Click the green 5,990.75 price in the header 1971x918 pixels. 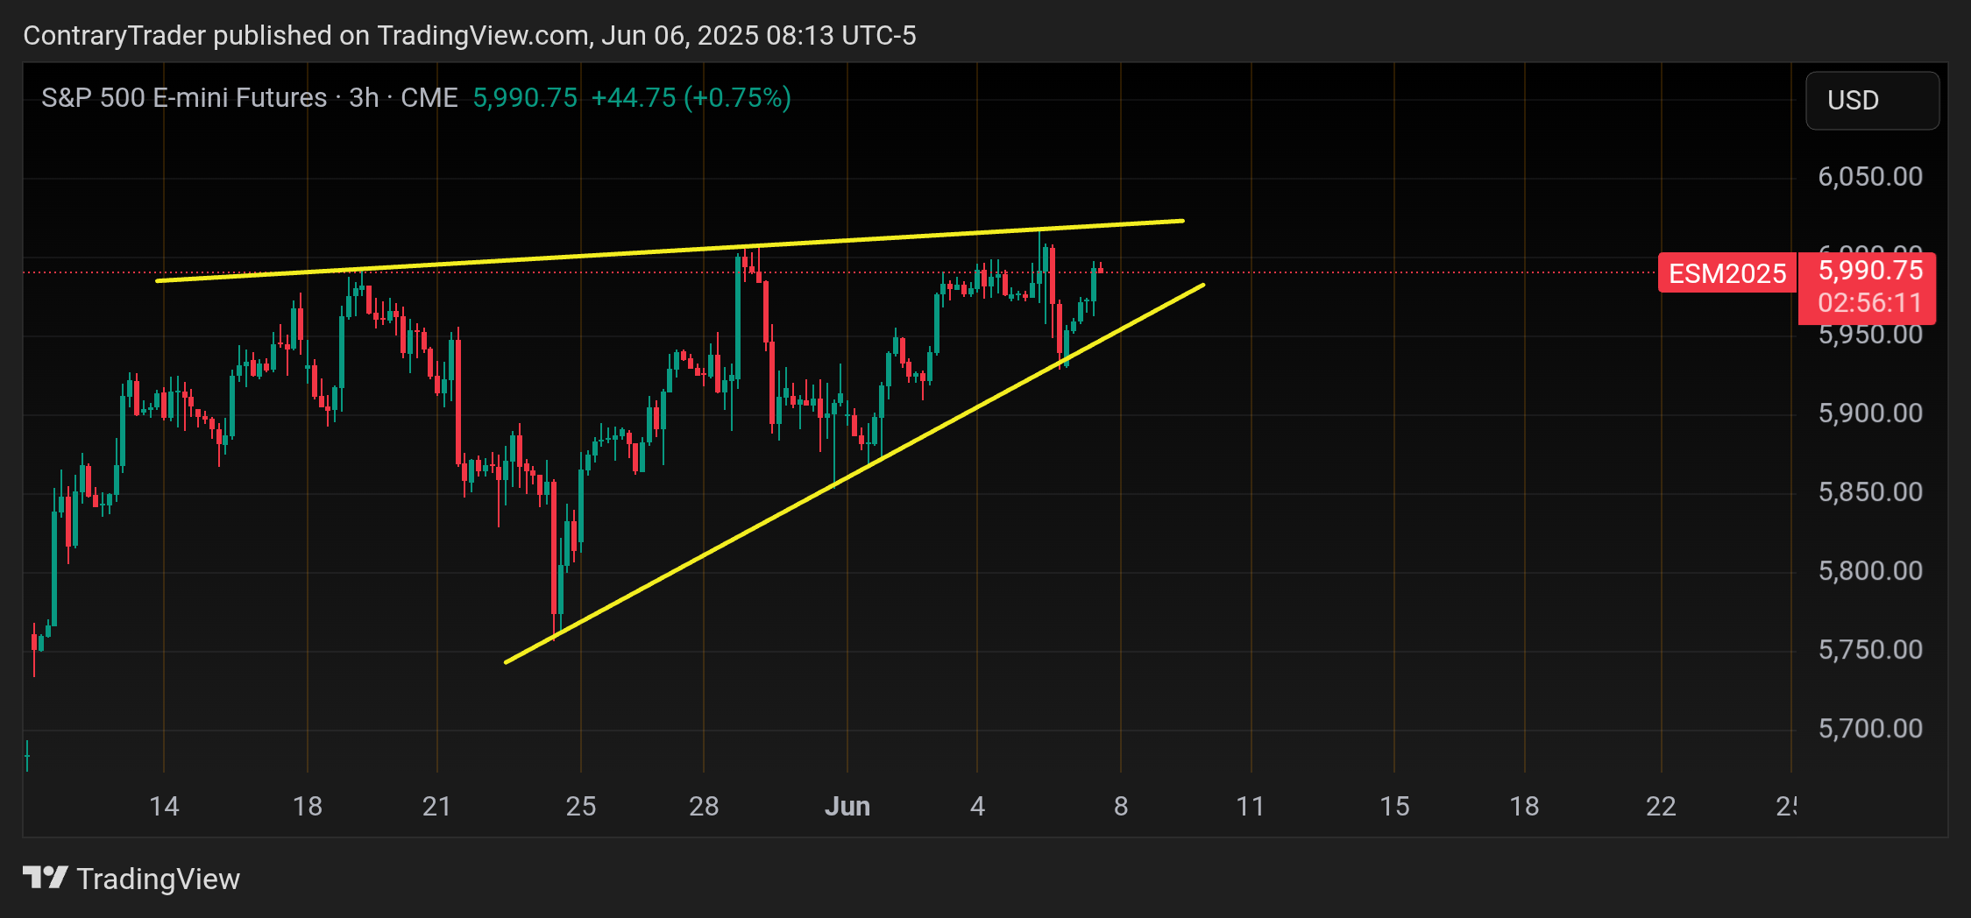pyautogui.click(x=525, y=97)
